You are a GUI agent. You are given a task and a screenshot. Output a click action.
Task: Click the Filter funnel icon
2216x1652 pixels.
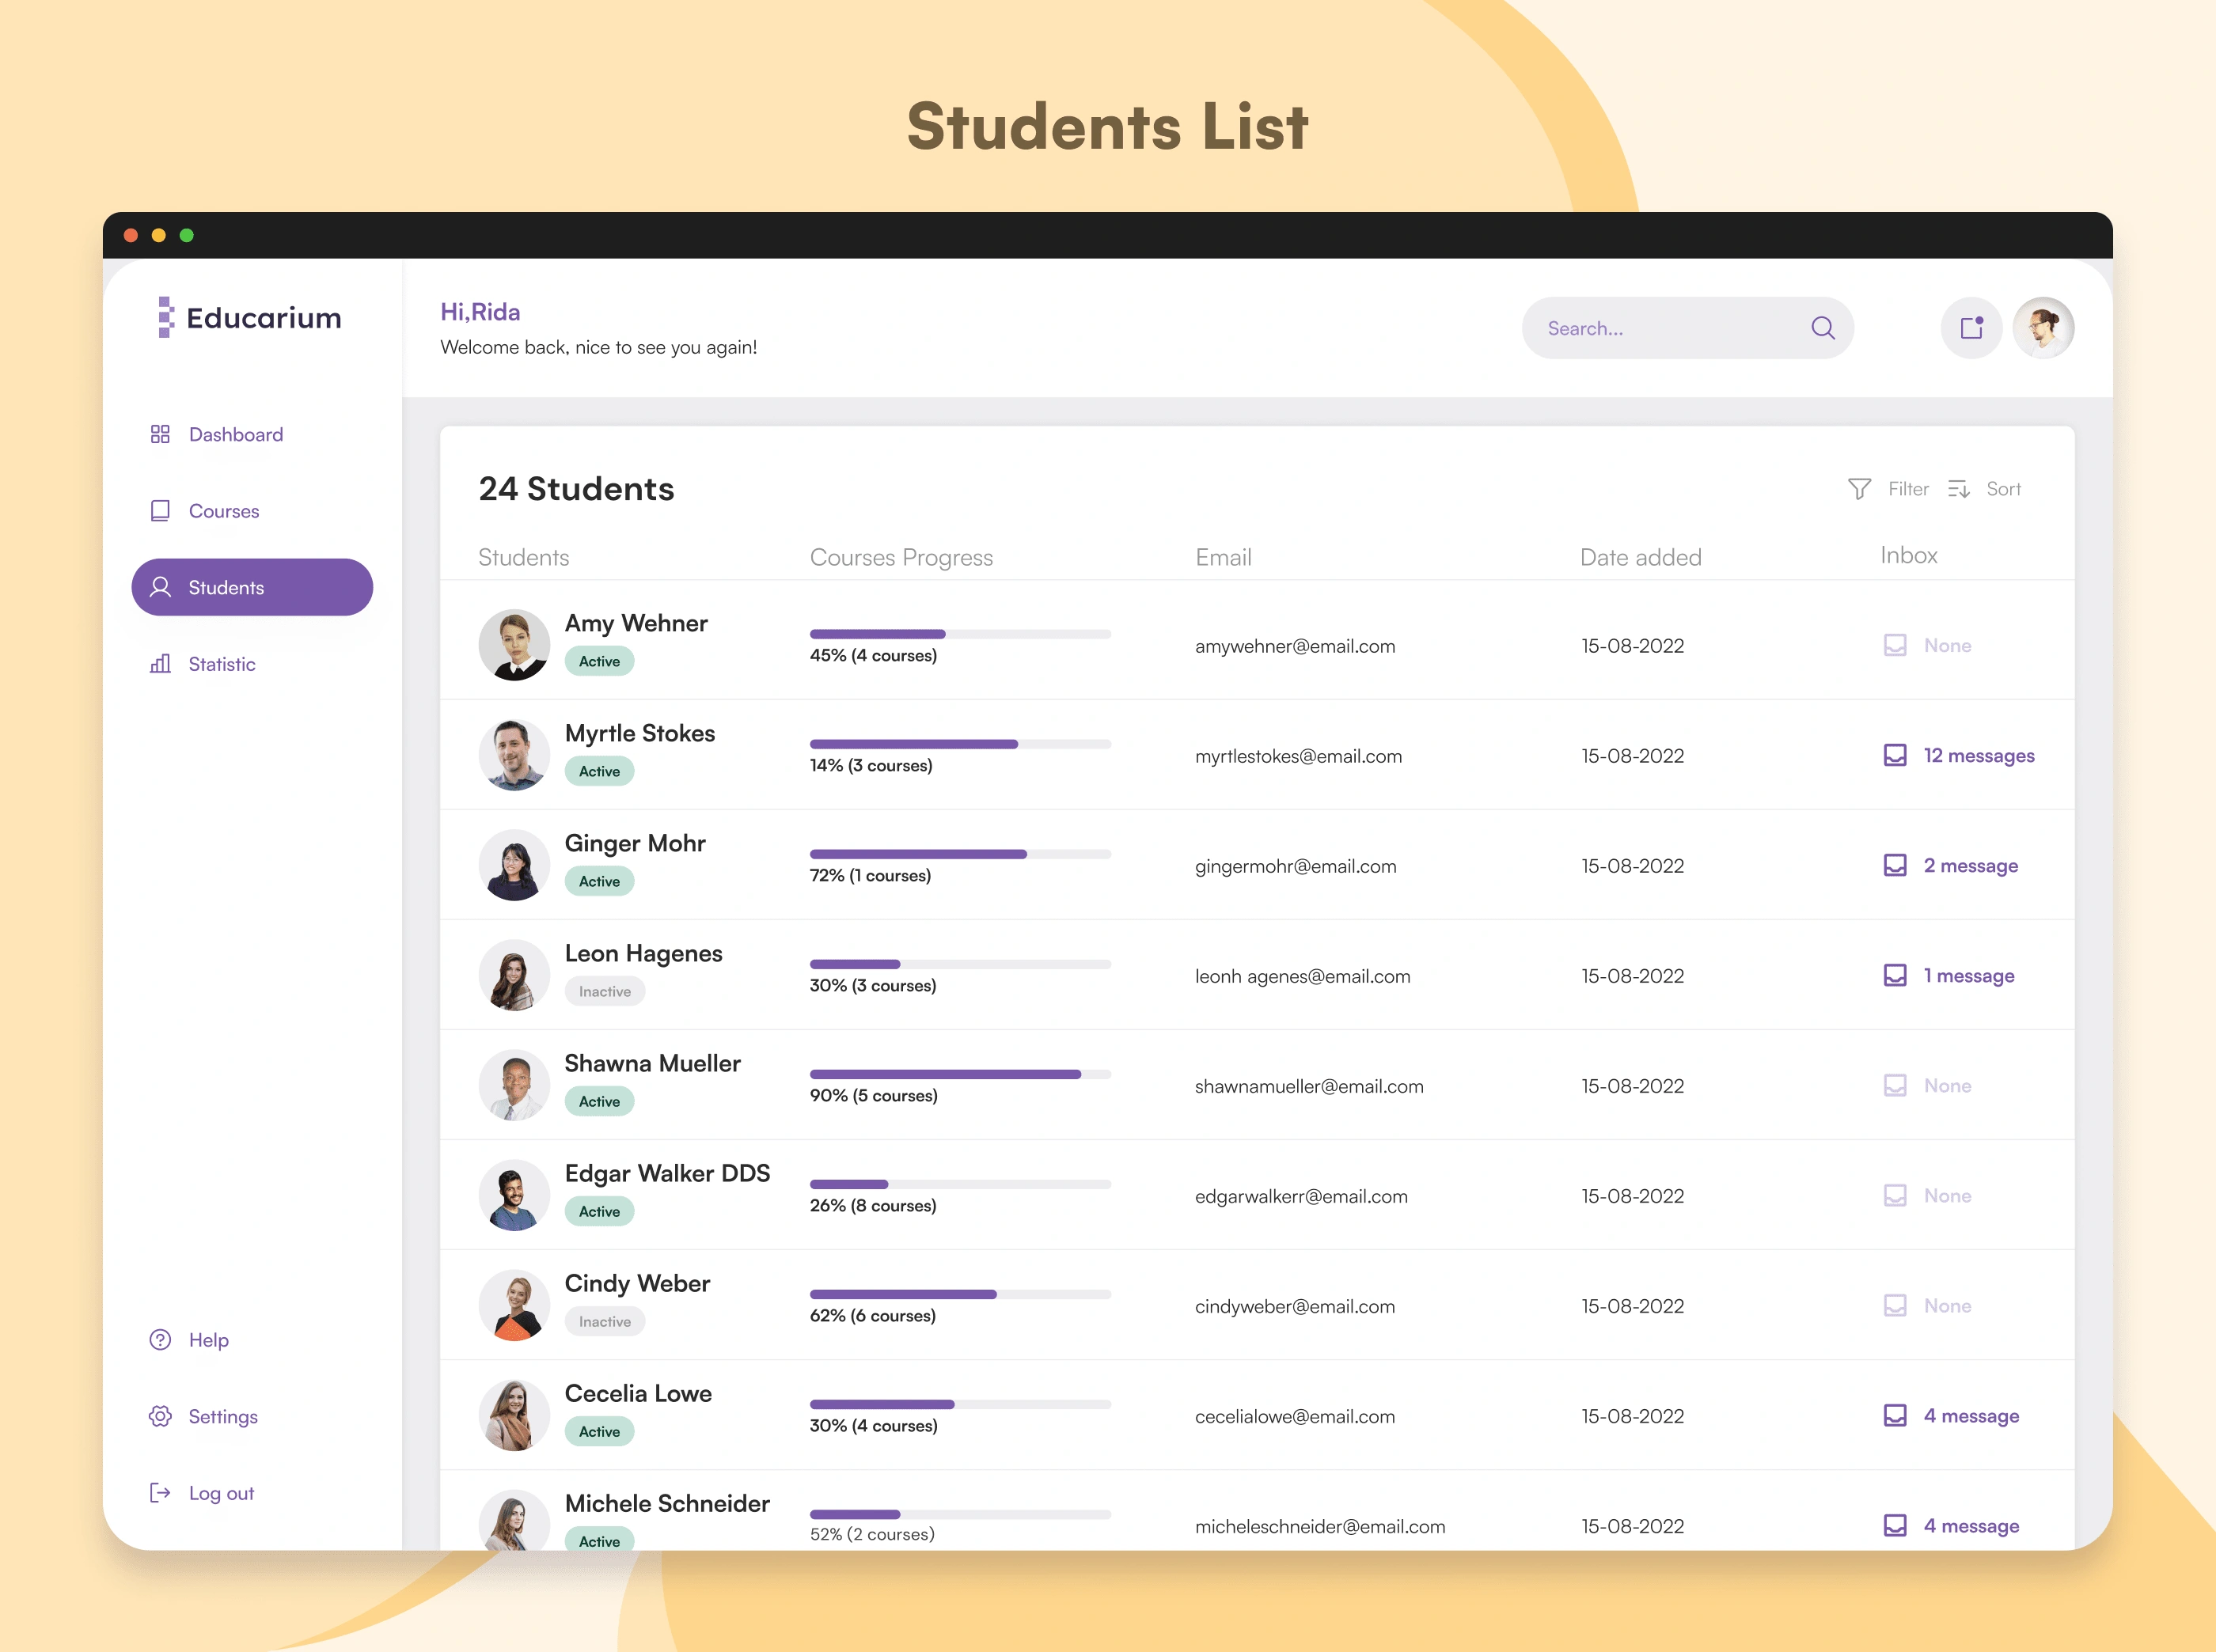click(1859, 489)
